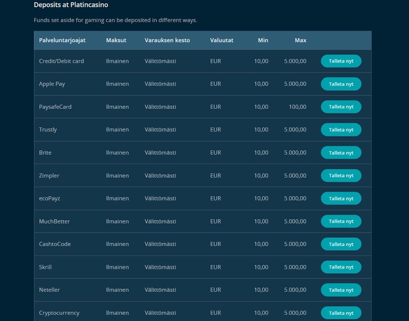Hit Talleta nyt in MuchBetter row
The height and width of the screenshot is (321, 409).
click(341, 221)
